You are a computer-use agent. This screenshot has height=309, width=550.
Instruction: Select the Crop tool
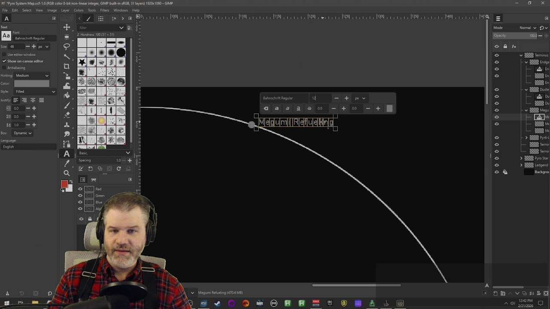click(x=67, y=66)
